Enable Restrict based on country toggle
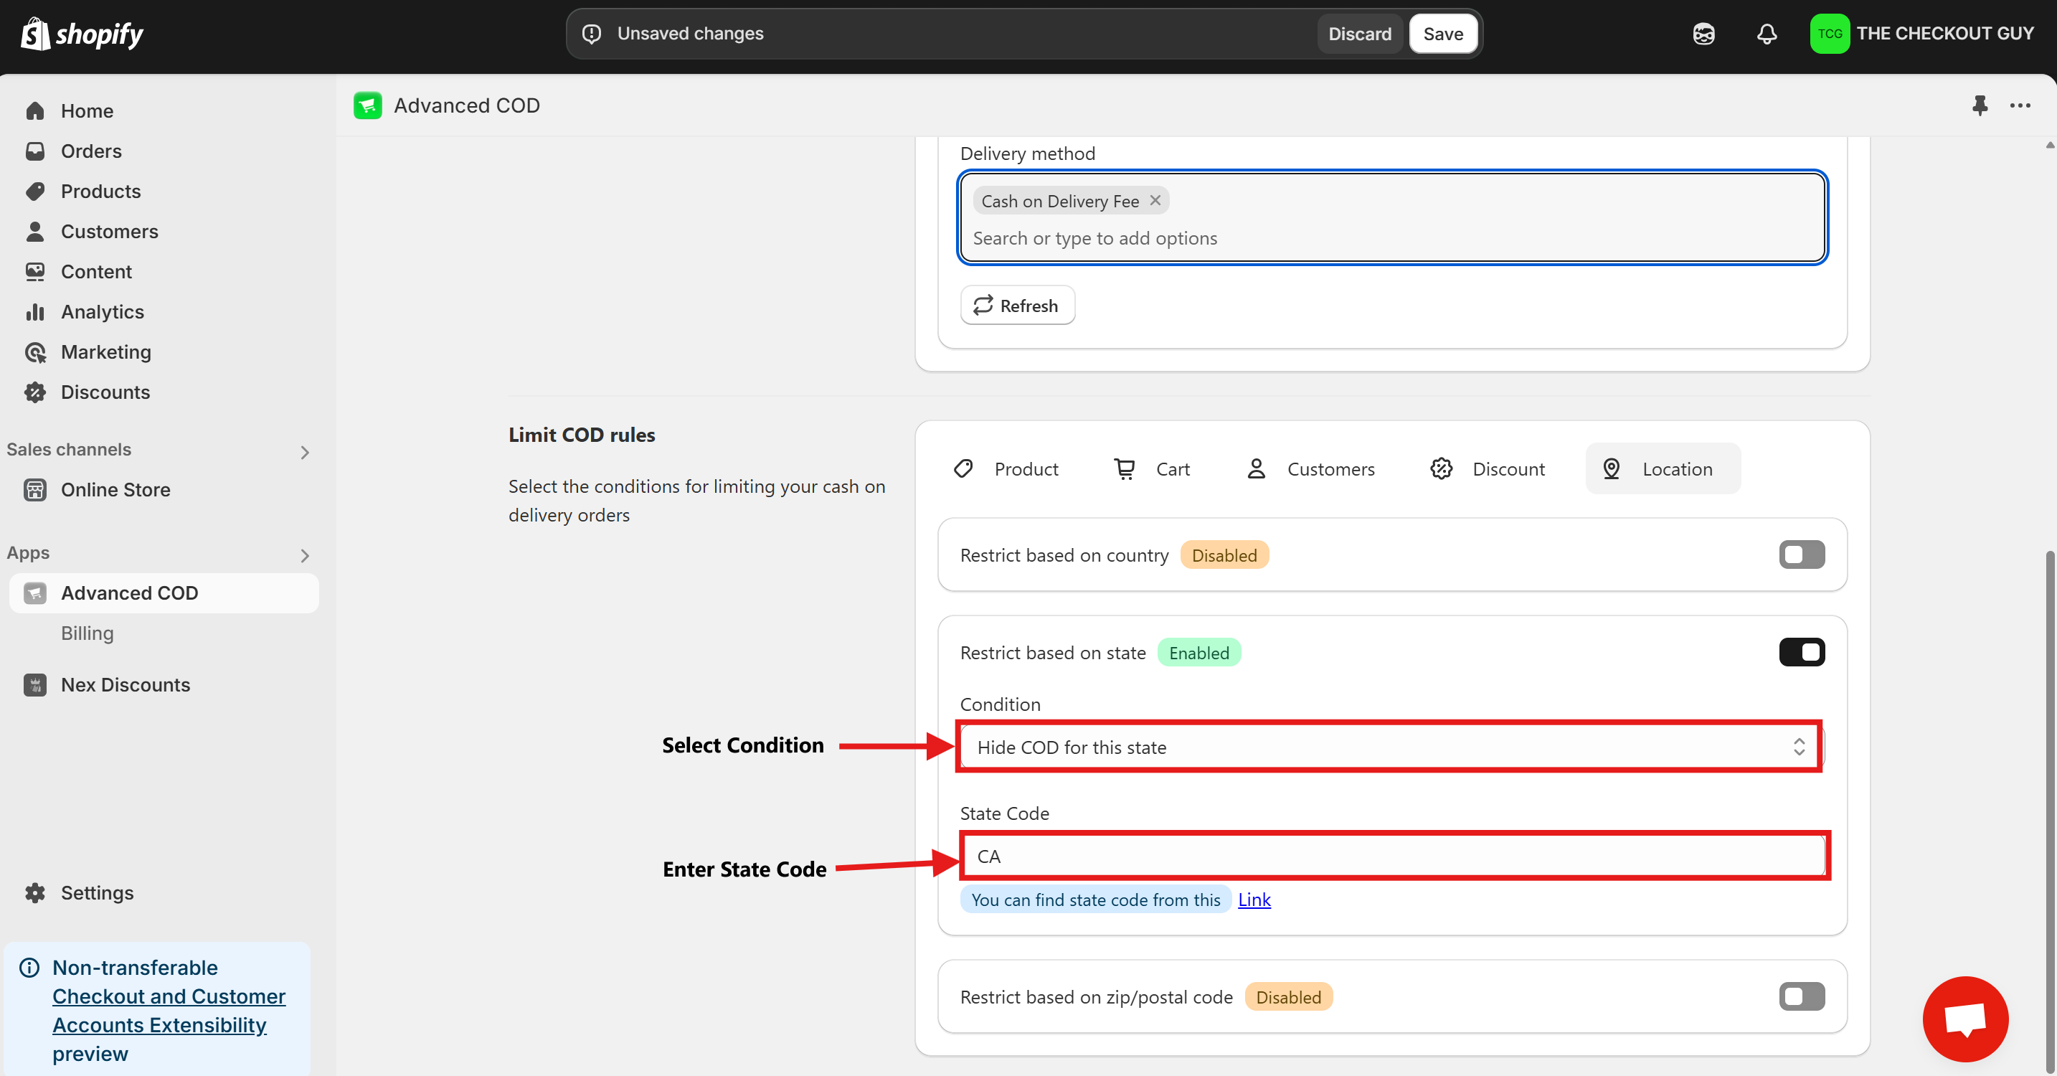This screenshot has width=2057, height=1076. coord(1802,554)
